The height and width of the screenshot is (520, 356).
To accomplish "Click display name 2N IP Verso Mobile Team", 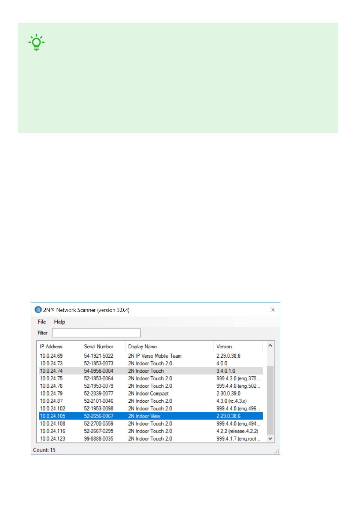I will tap(155, 356).
